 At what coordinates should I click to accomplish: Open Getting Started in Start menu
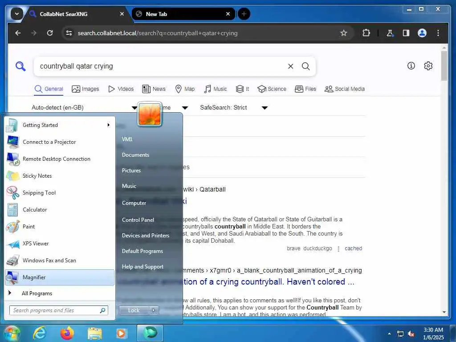60,125
